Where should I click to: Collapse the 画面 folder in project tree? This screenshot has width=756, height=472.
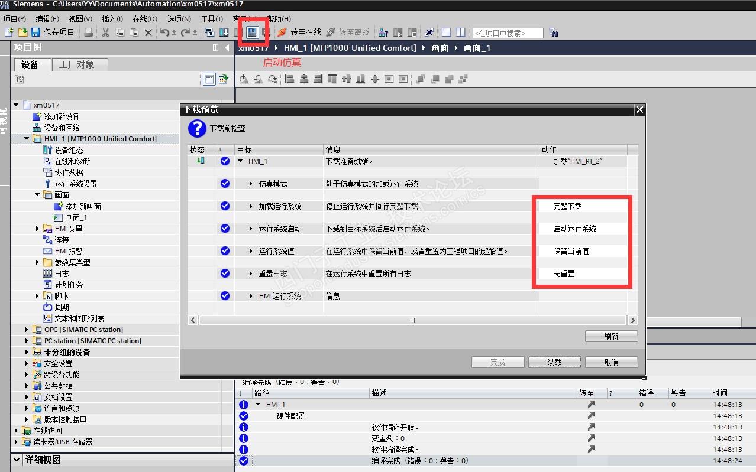point(38,195)
